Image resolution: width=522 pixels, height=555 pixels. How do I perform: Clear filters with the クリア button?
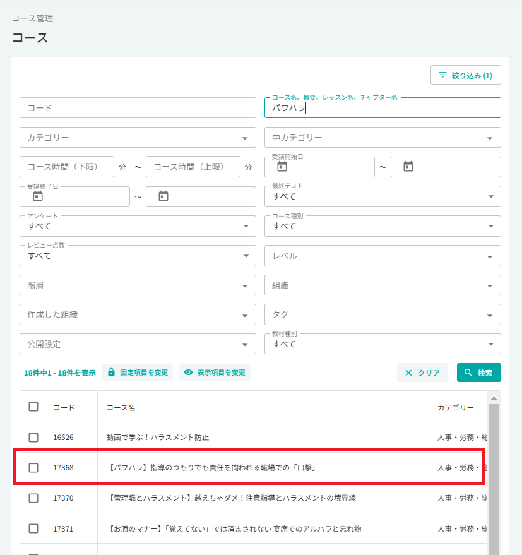click(x=422, y=373)
